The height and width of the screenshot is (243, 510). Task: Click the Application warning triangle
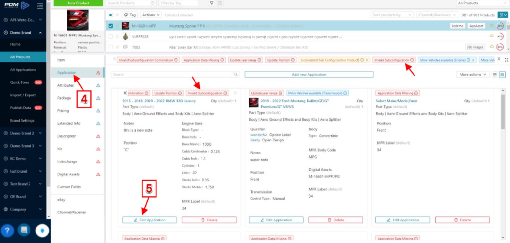pyautogui.click(x=98, y=73)
